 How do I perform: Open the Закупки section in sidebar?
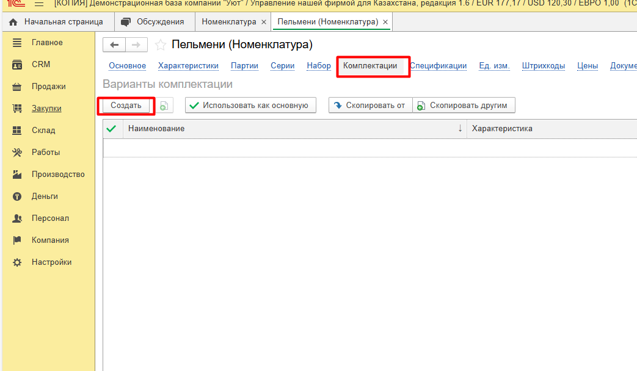pos(46,109)
